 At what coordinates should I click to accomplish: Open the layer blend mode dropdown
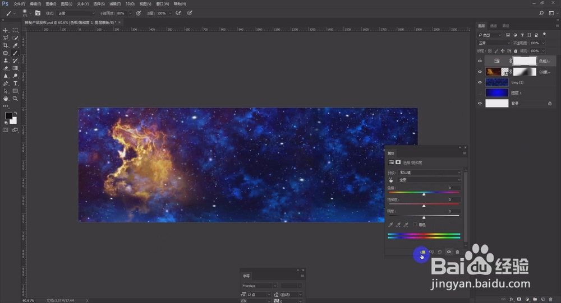tap(494, 43)
